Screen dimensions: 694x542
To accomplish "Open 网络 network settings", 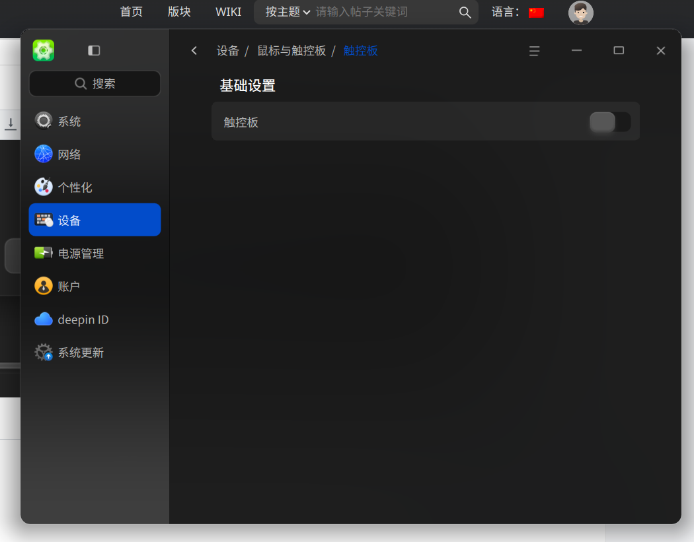I will click(x=95, y=154).
